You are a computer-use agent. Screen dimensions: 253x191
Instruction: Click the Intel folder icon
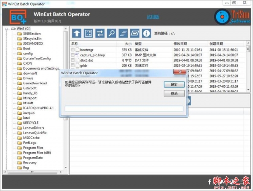19,118
